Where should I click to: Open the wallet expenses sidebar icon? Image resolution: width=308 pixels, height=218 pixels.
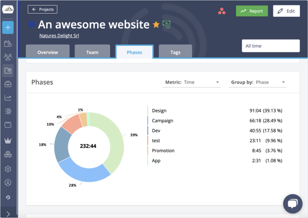pyautogui.click(x=8, y=125)
